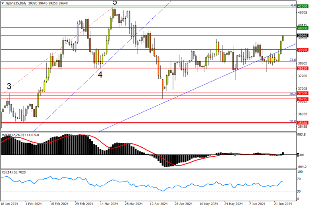Select the 40000 green price label
Image resolution: width=311 pixels, height=207 pixels.
point(303,28)
